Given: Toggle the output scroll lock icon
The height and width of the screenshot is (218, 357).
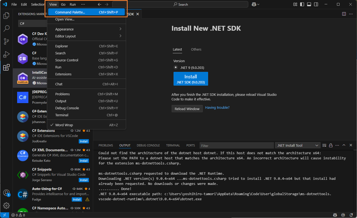Looking at the screenshot, I should (331, 145).
